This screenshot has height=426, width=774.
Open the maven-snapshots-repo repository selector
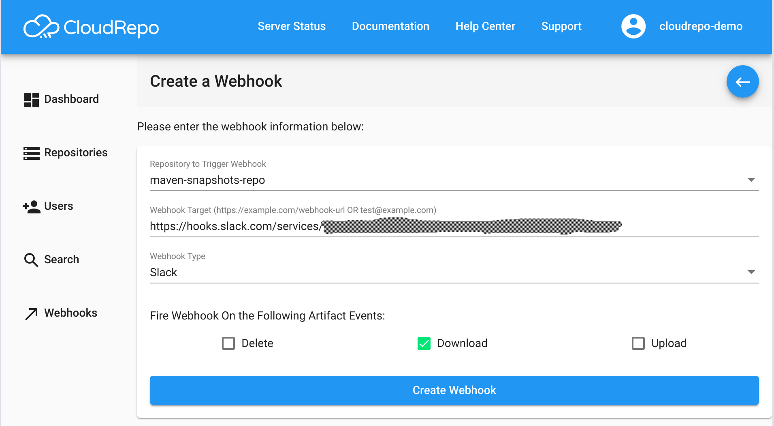coord(454,180)
